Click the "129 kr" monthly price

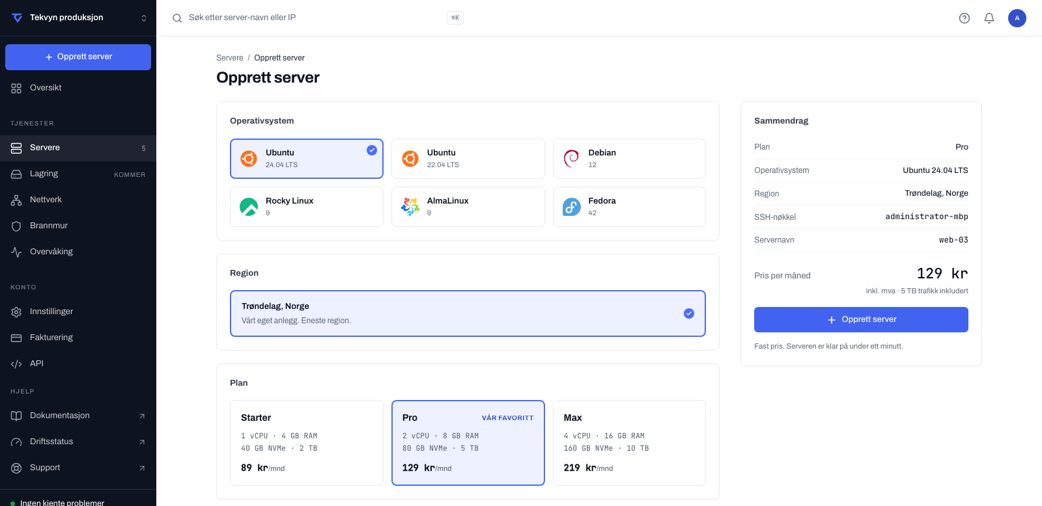tap(942, 274)
